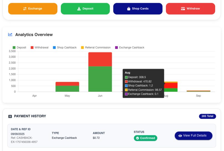Click the September bar in chart

[198, 91]
